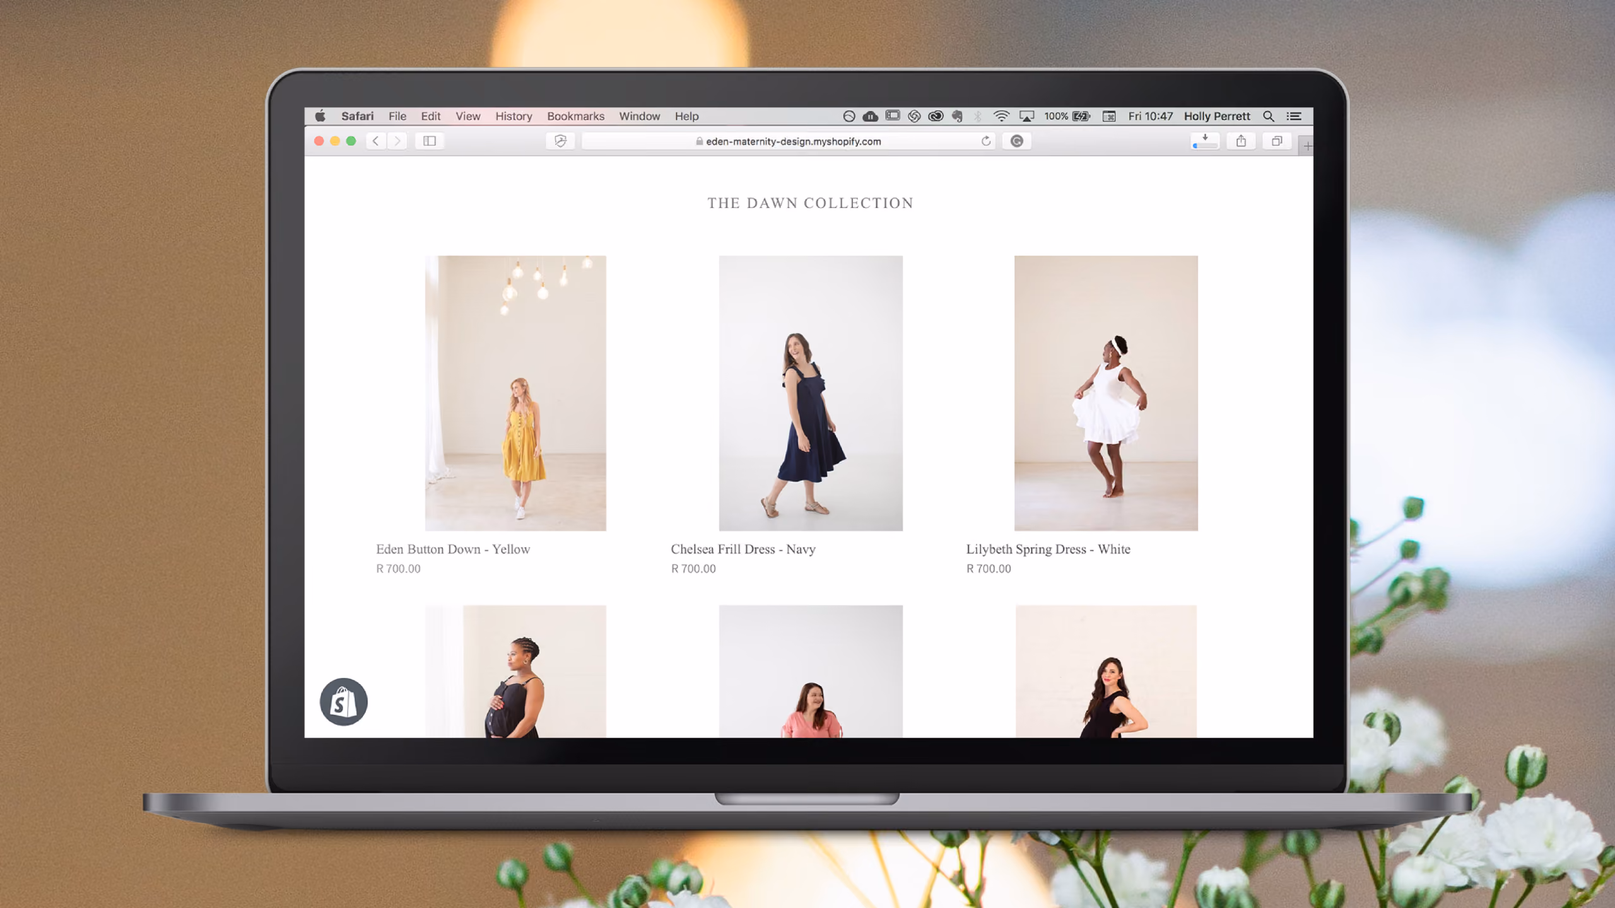This screenshot has width=1615, height=908.
Task: Click the R 700.00 price under Chelsea Frill Dress
Action: pyautogui.click(x=693, y=569)
